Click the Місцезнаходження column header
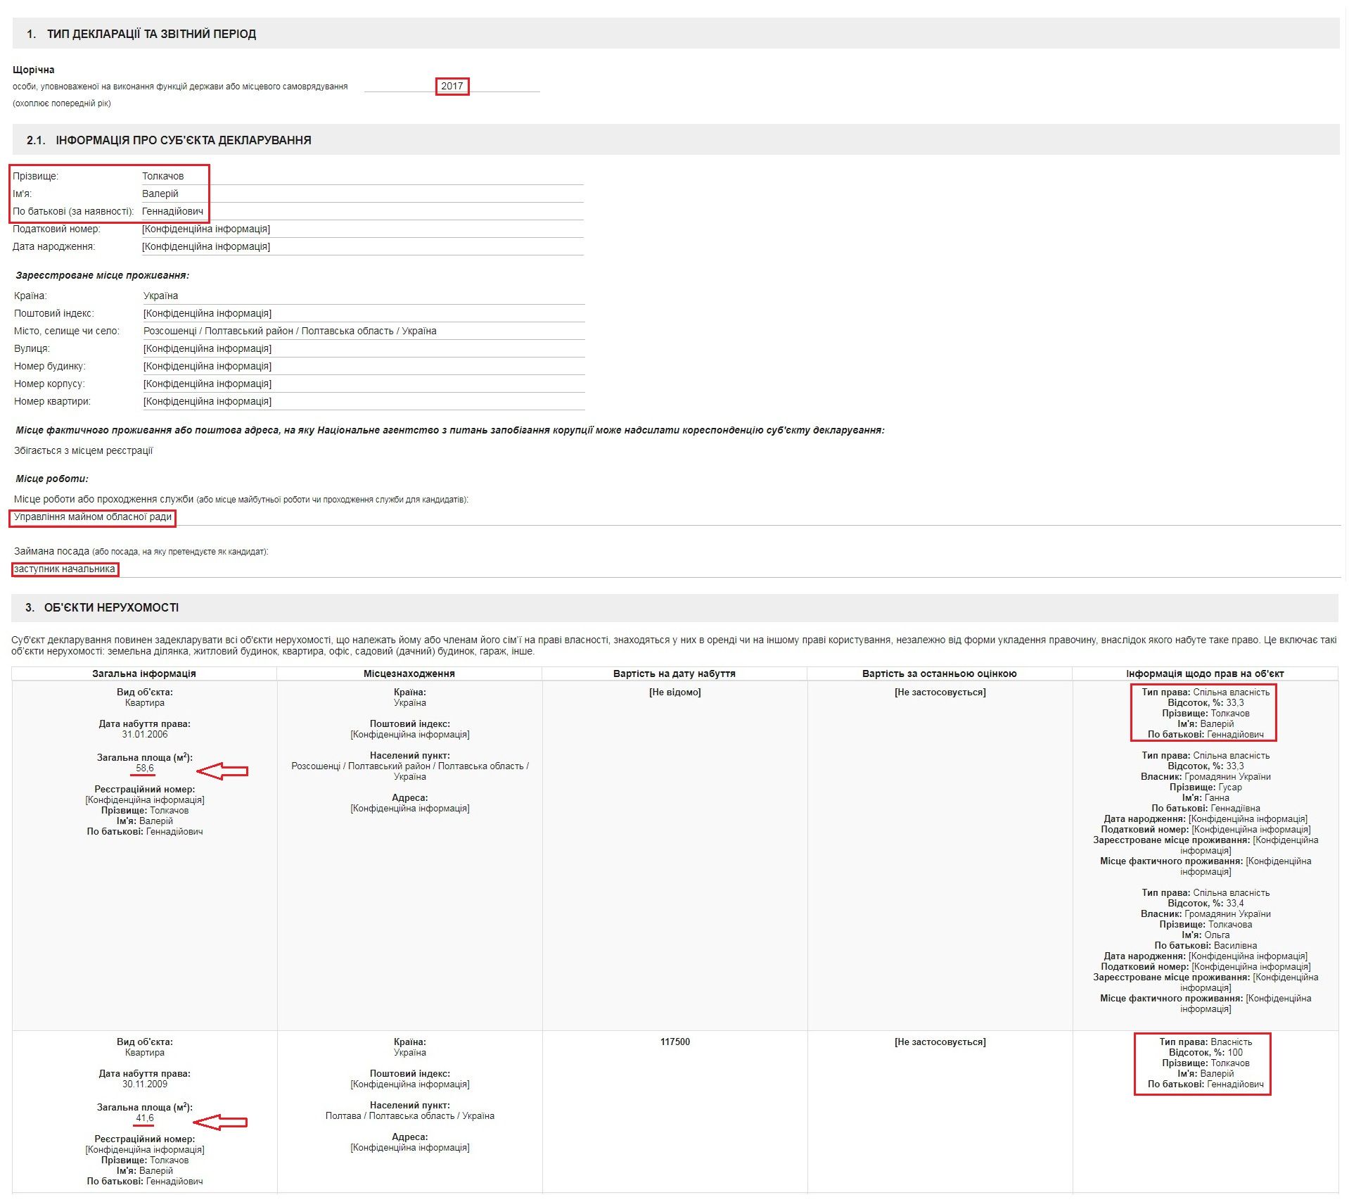 pyautogui.click(x=409, y=673)
